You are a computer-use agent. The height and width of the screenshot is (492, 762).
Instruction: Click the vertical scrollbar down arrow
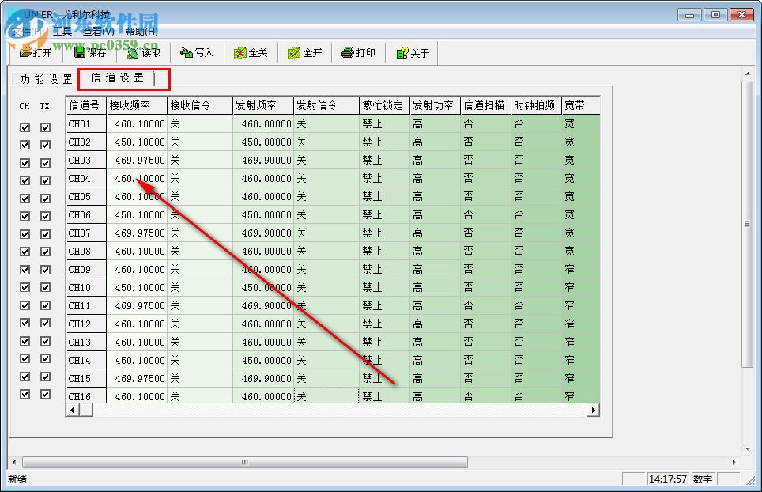click(x=748, y=448)
